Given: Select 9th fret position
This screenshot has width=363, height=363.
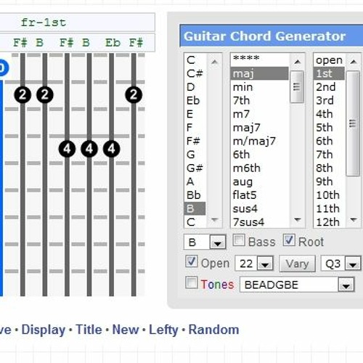Looking at the screenshot, I should (x=329, y=181).
